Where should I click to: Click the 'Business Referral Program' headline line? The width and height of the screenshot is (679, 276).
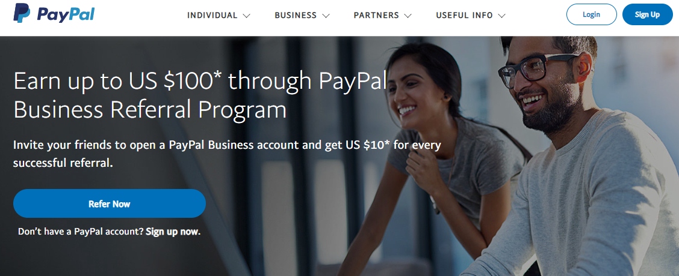pos(150,110)
